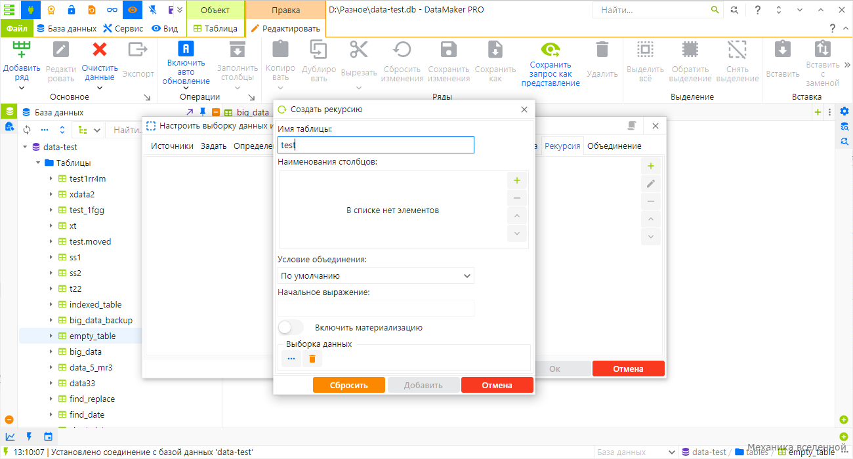Click the Вырезать scissors icon

(359, 49)
